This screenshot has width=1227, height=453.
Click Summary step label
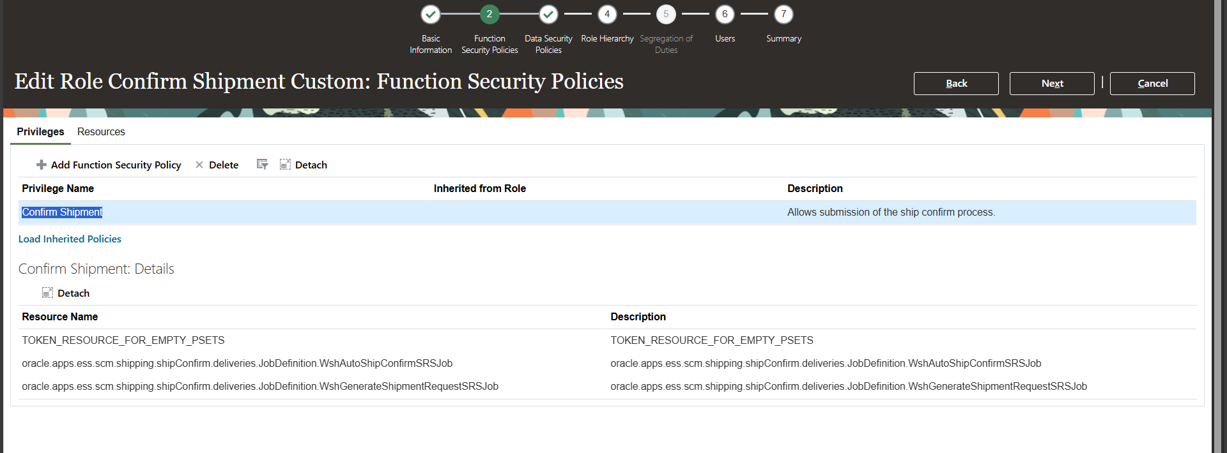(x=783, y=38)
